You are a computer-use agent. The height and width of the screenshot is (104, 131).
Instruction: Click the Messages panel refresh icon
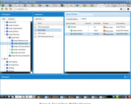click(128, 77)
